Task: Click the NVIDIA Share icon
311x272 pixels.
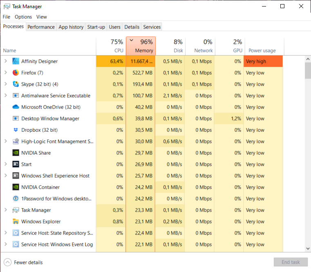Action: [x=16, y=153]
